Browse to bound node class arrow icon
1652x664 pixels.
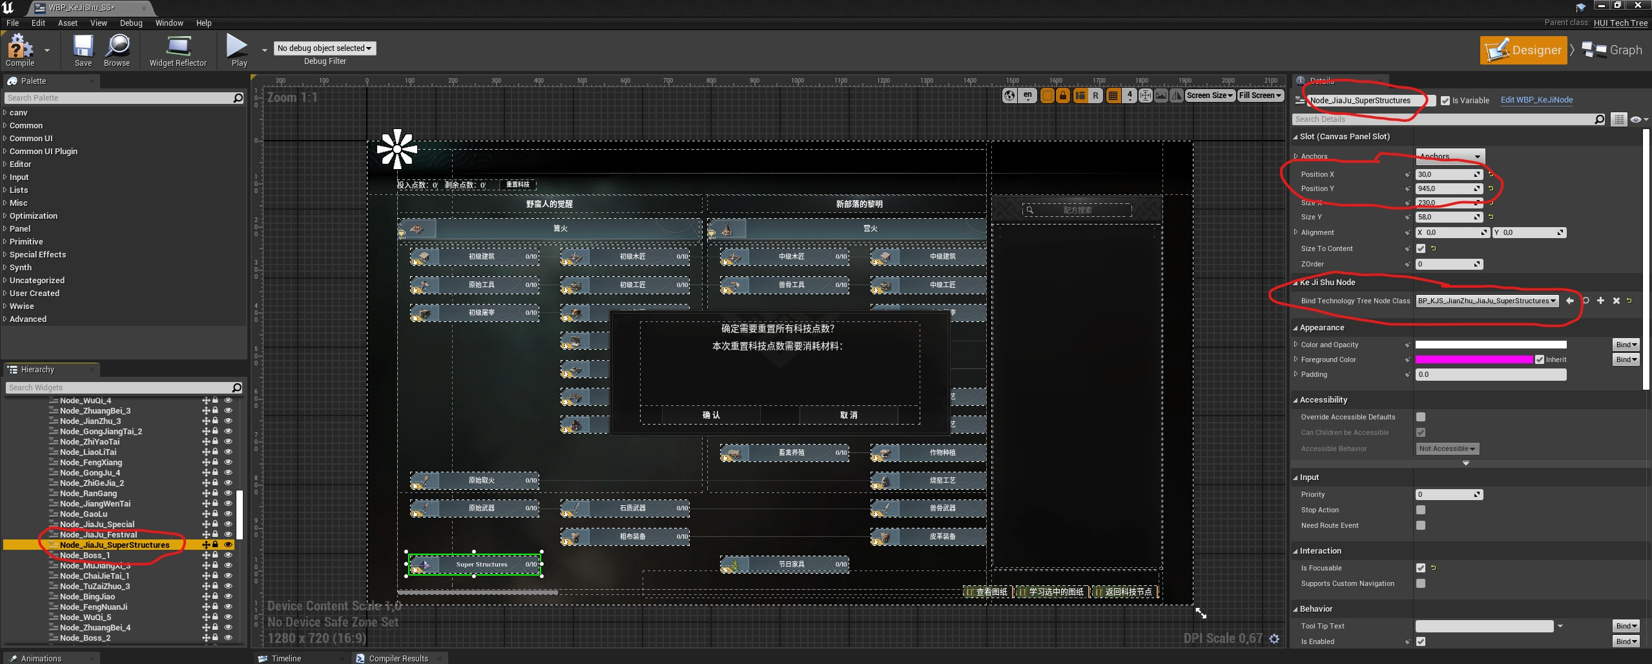pos(1570,301)
